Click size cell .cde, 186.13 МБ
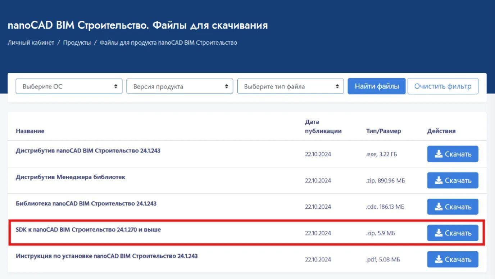Viewport: 495px width, 279px height. (385, 207)
